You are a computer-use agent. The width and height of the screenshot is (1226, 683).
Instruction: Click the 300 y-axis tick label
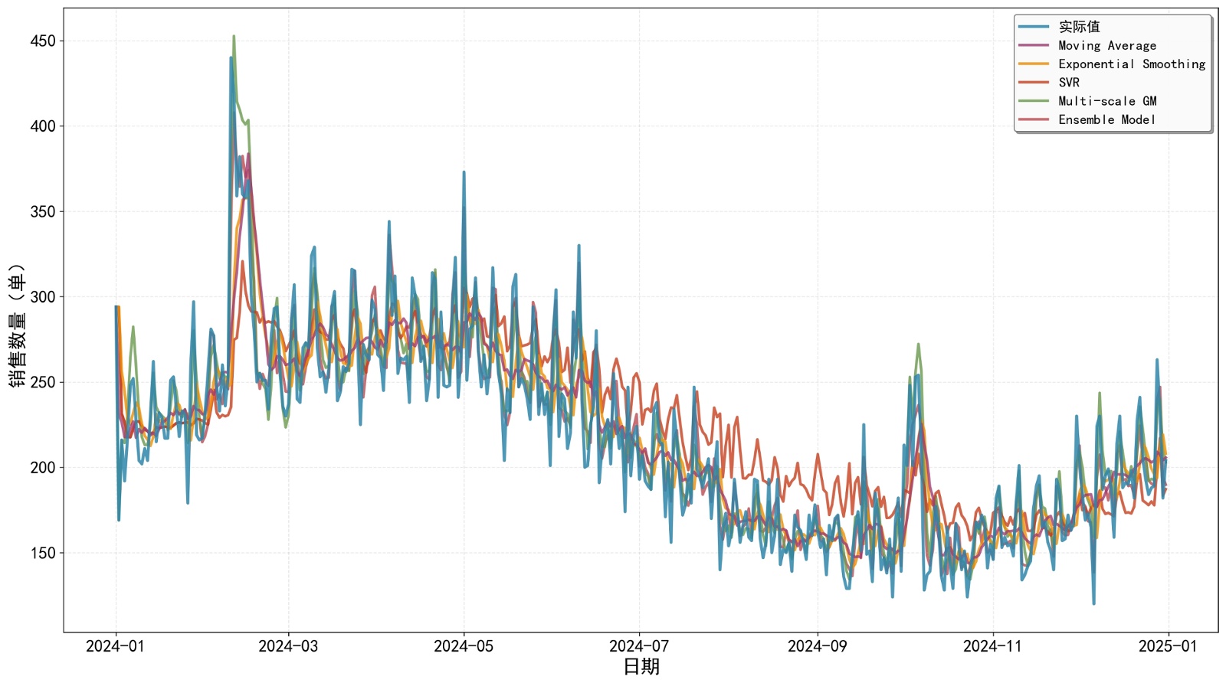pos(43,297)
